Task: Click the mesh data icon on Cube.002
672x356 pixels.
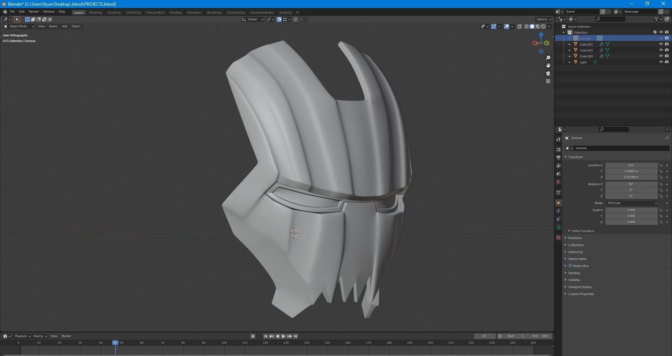Action: click(608, 50)
